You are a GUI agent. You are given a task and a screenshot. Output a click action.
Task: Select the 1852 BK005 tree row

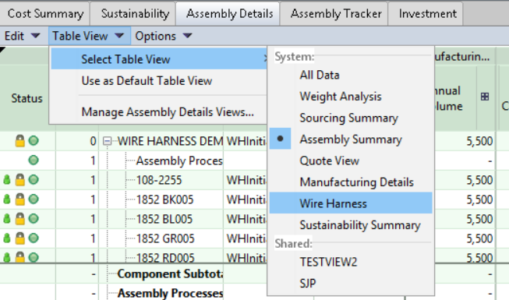[164, 199]
